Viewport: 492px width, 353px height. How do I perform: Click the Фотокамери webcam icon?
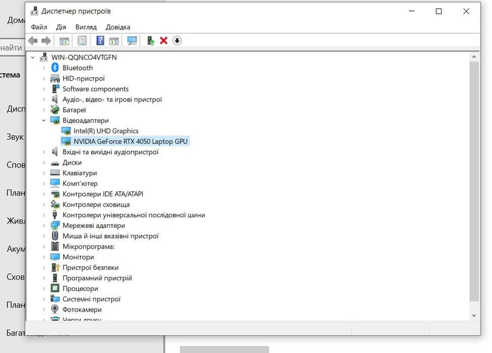pyautogui.click(x=55, y=309)
